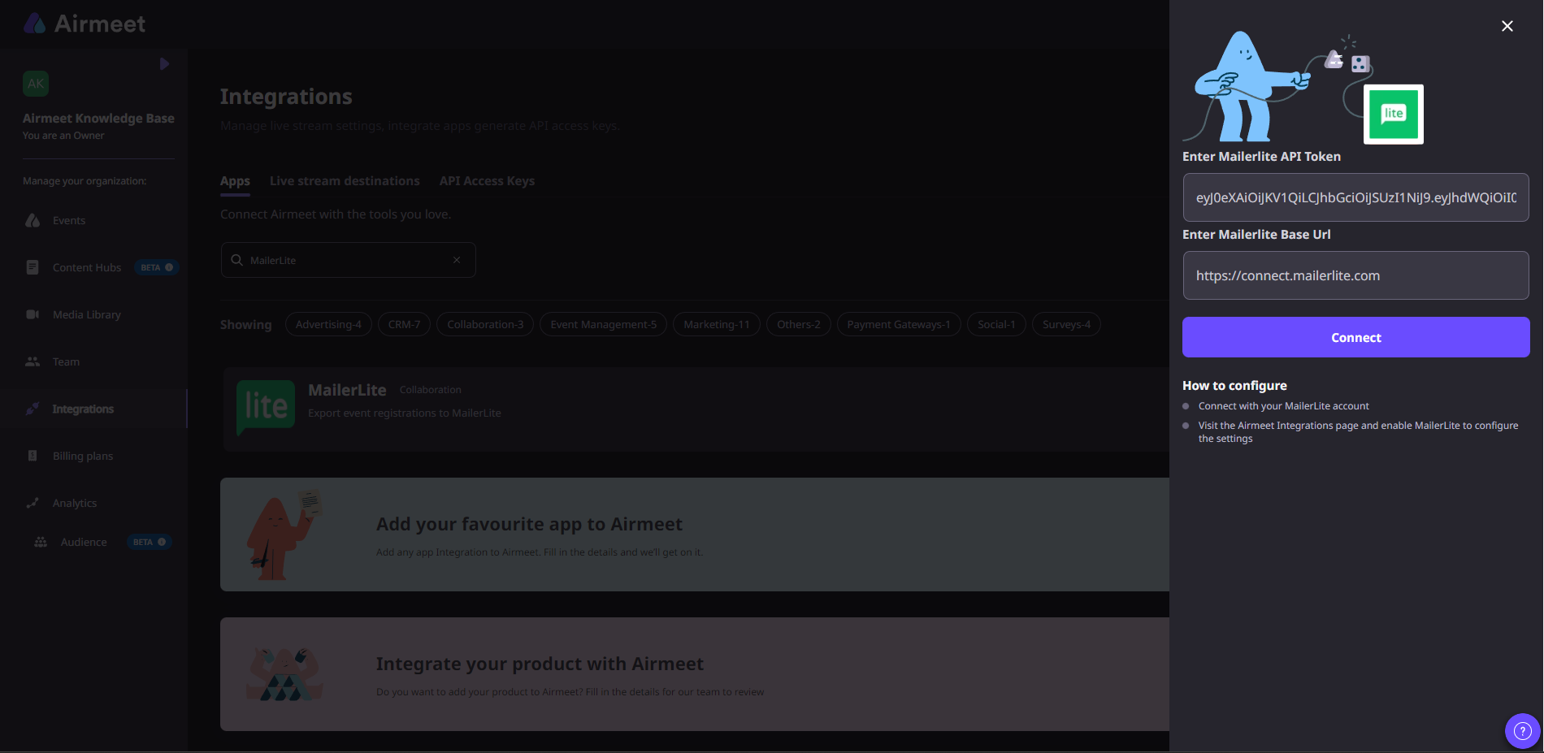Screen dimensions: 1544x753
Task: Filter by Surveys-4 category
Action: pyautogui.click(x=1066, y=324)
